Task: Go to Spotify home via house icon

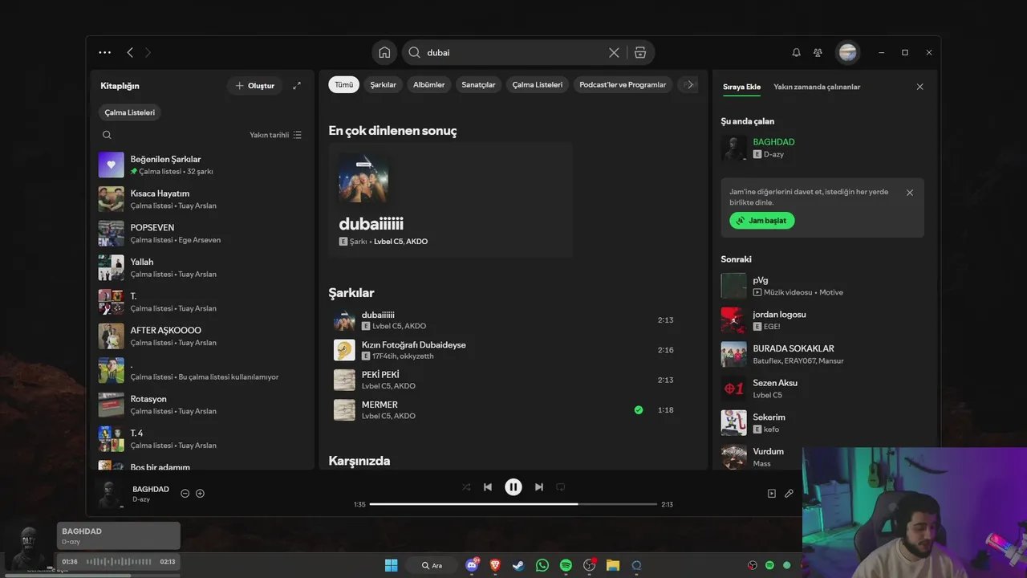Action: pos(384,52)
